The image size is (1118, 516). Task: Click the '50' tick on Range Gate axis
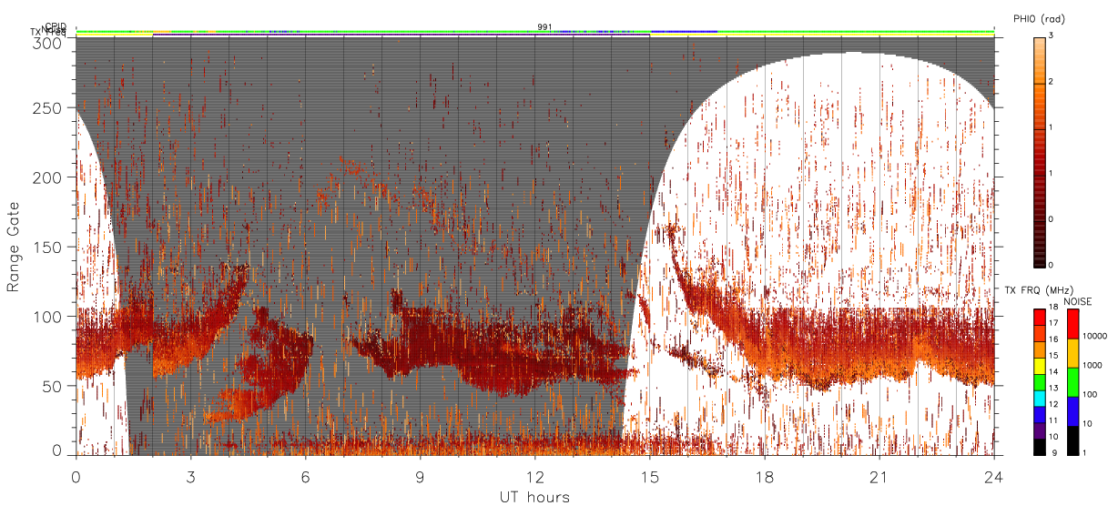54,386
